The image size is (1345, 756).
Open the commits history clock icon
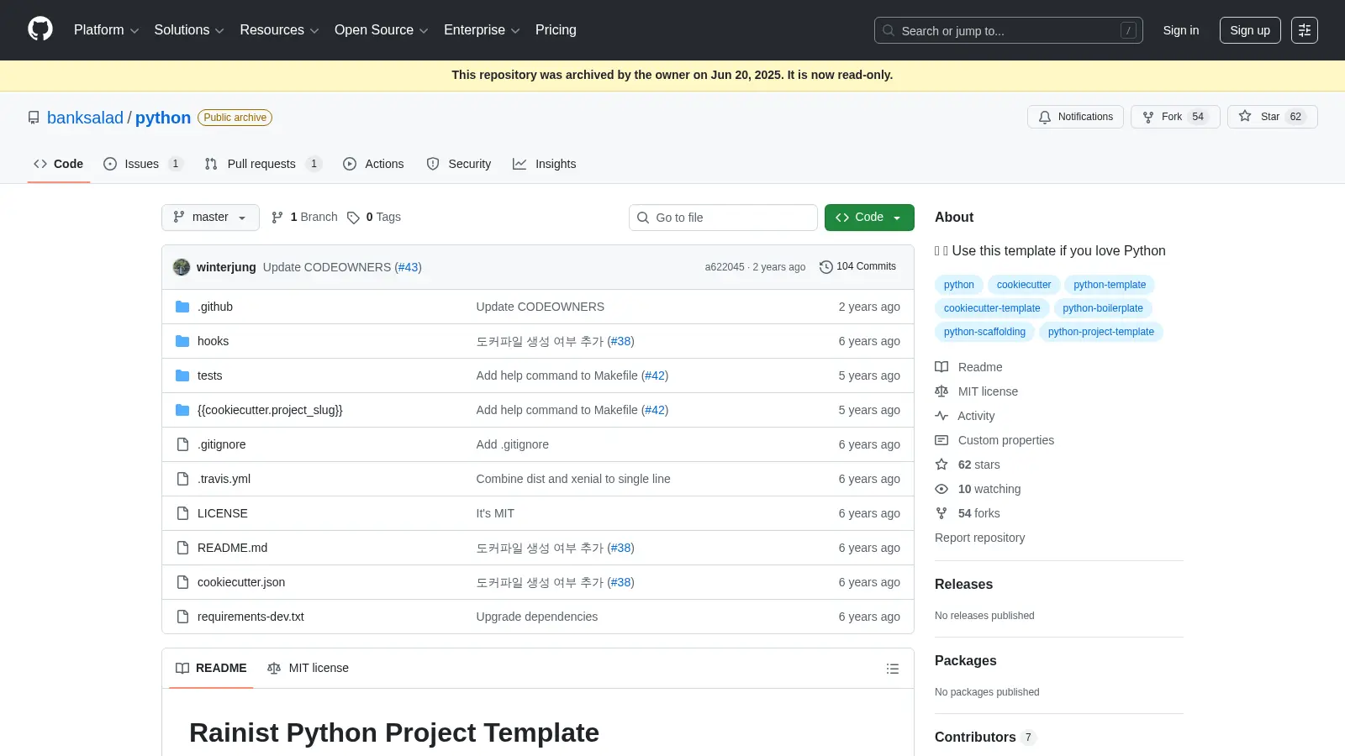pos(826,267)
